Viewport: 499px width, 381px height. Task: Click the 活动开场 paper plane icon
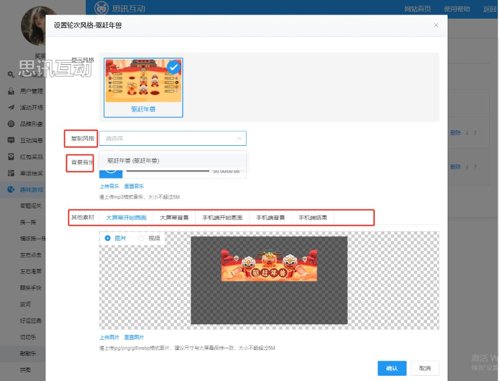click(11, 107)
